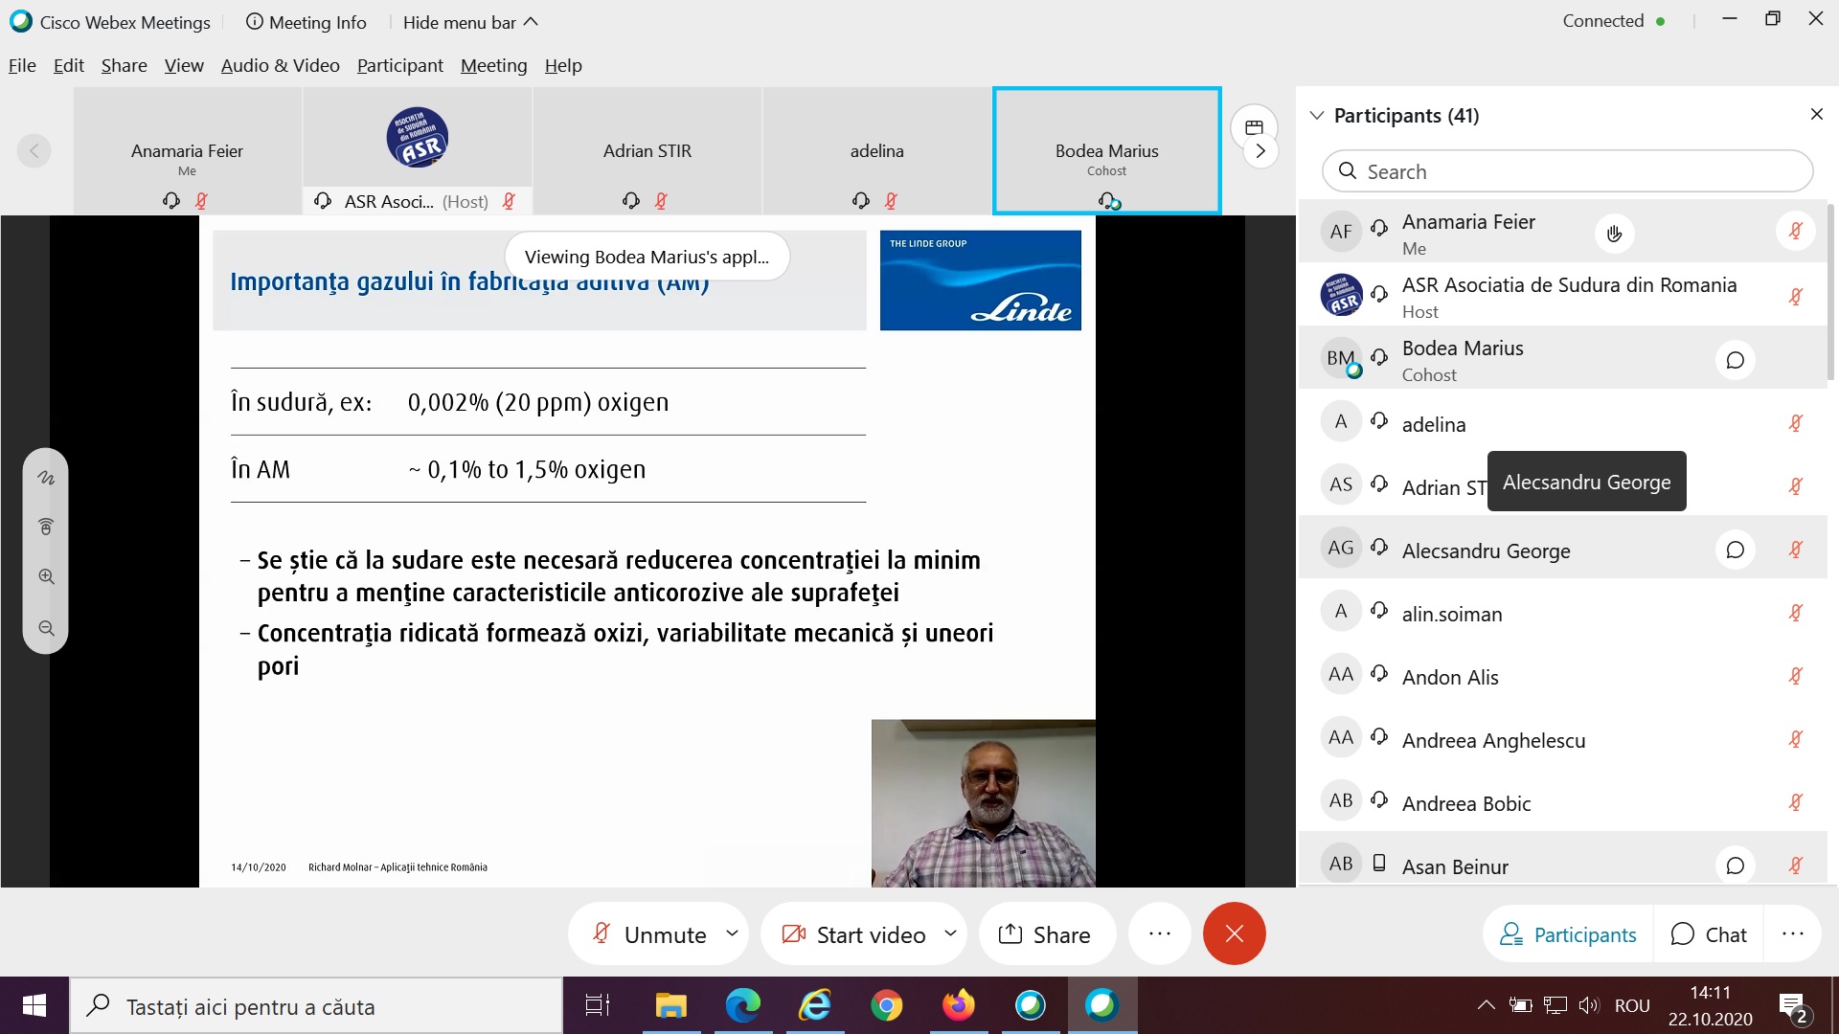Open chat with Bodea Marius via bubble icon
This screenshot has height=1034, width=1839.
click(1735, 361)
